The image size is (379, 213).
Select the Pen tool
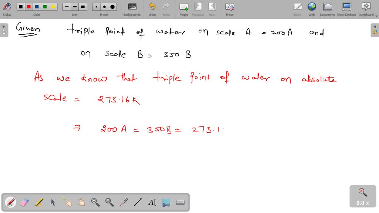(x=10, y=202)
